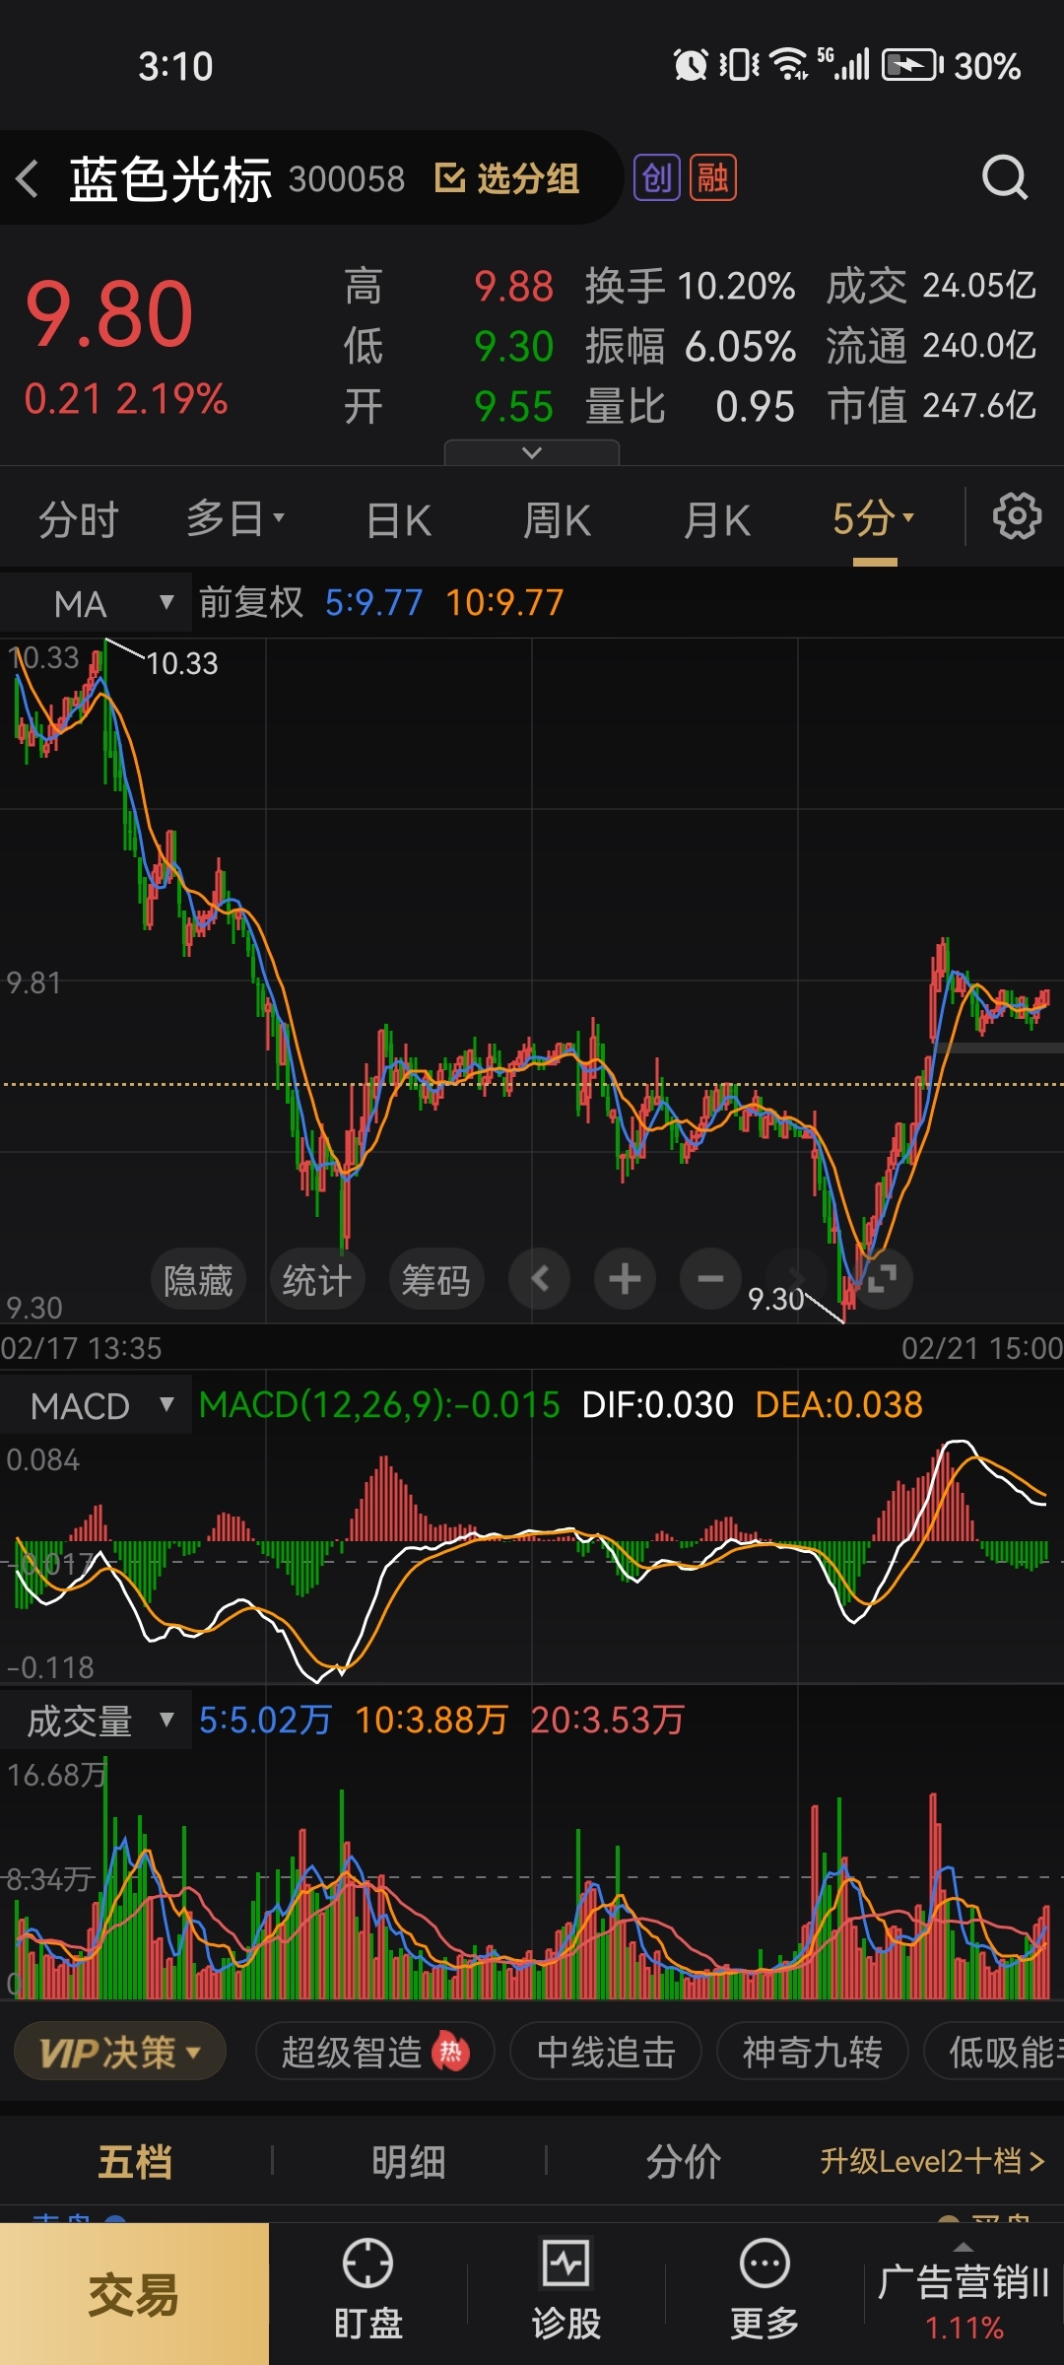
Task: Switch to 分价 price distribution tab
Action: (684, 2162)
